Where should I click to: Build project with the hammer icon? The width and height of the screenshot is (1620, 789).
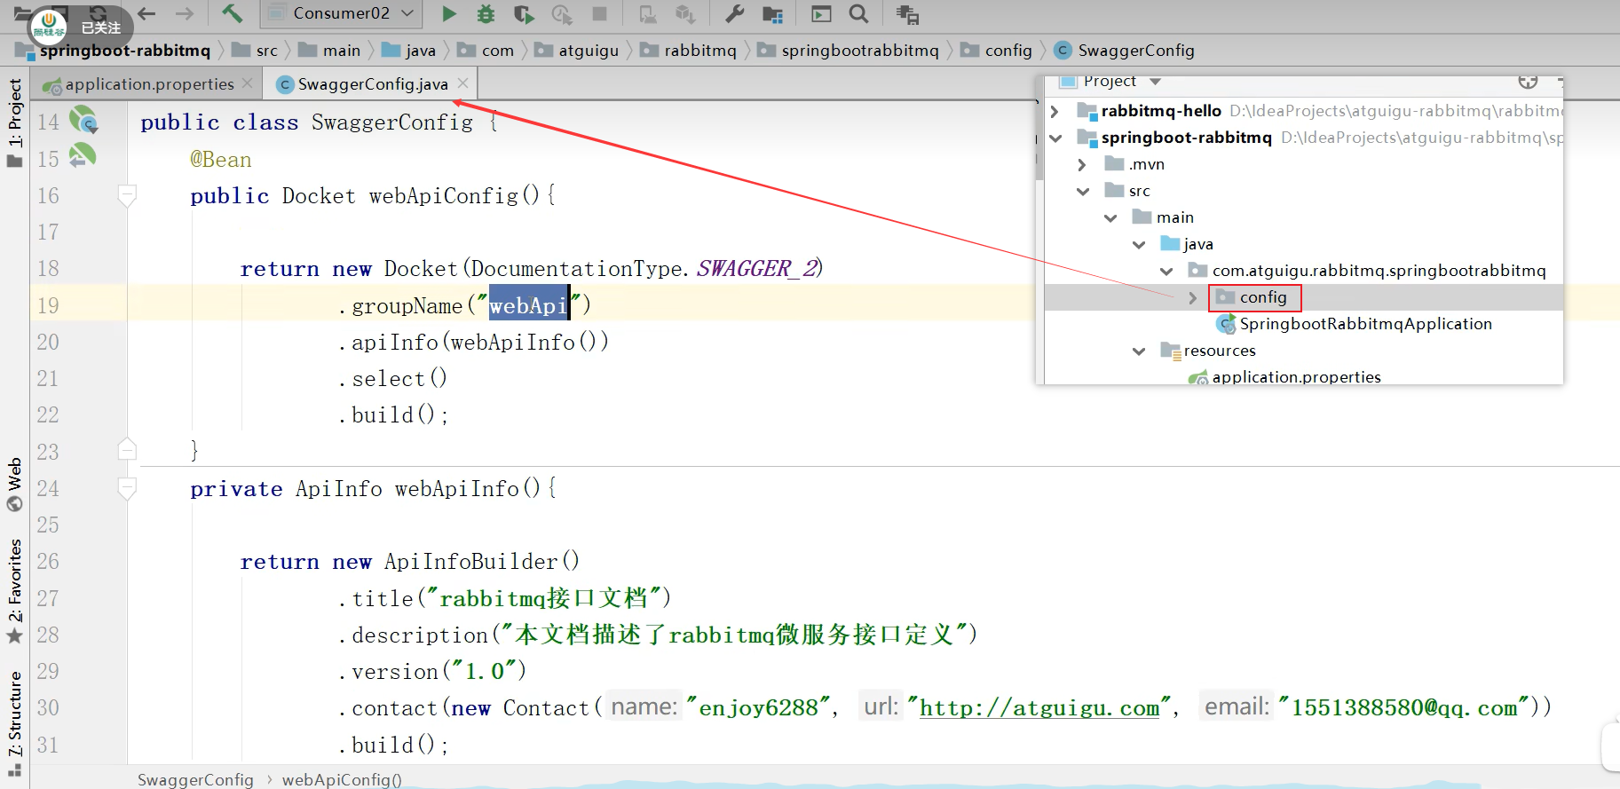point(232,12)
